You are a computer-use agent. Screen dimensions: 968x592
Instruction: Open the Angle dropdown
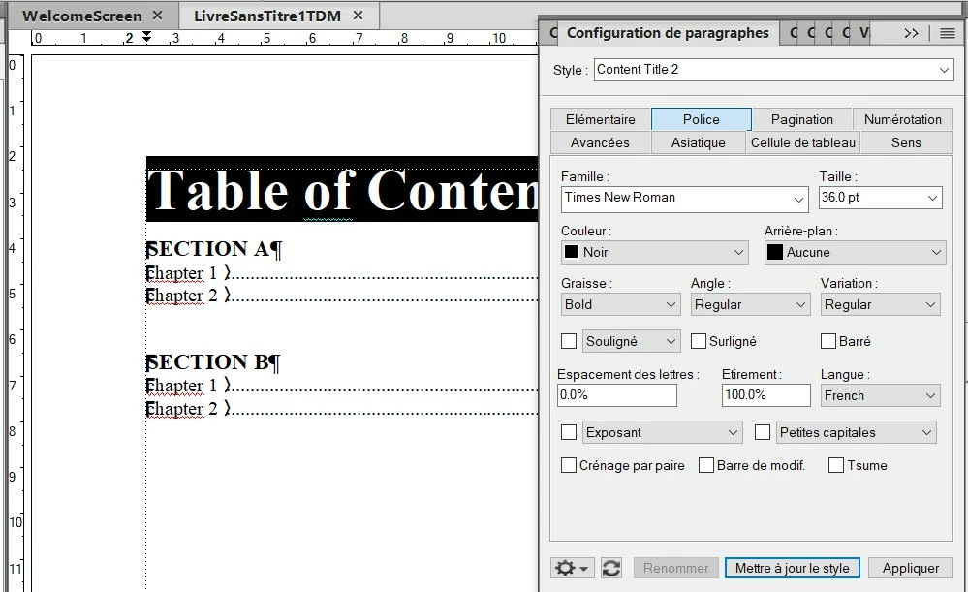[x=750, y=305]
